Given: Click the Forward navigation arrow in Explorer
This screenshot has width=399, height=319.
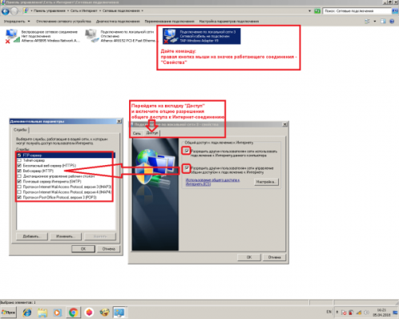Looking at the screenshot, I should point(14,11).
